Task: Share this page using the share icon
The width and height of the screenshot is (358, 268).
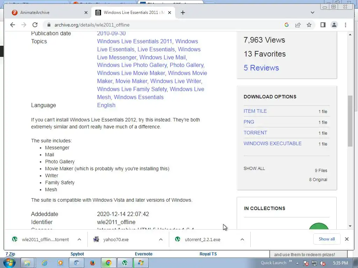Action: (298, 25)
